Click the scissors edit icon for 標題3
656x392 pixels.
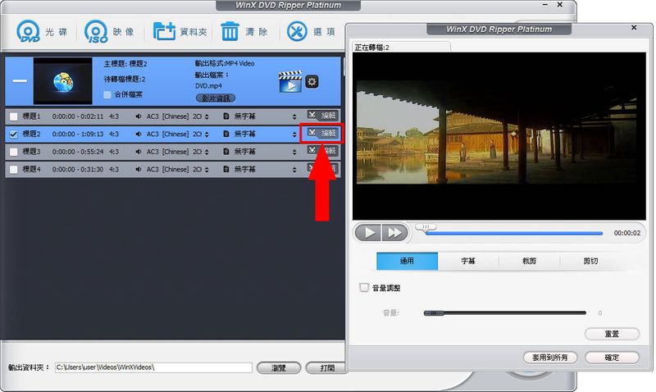[312, 150]
